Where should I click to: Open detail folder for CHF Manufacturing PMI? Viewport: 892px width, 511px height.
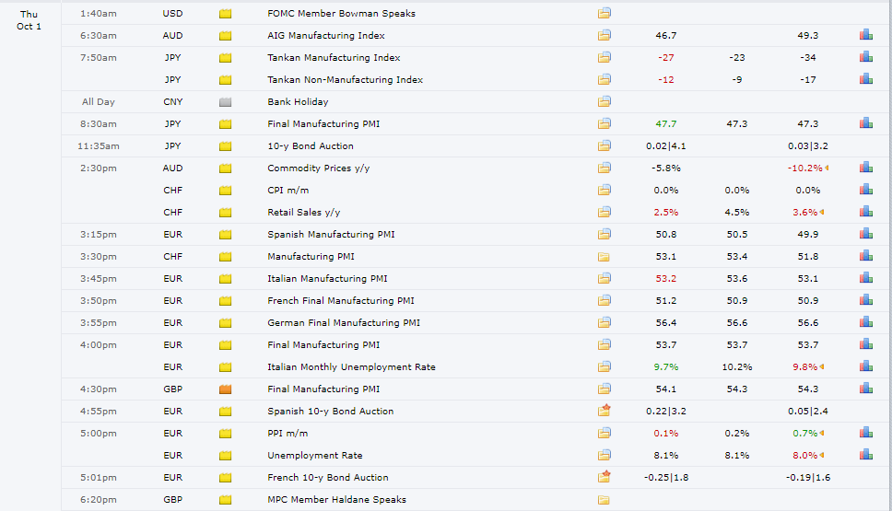point(604,257)
